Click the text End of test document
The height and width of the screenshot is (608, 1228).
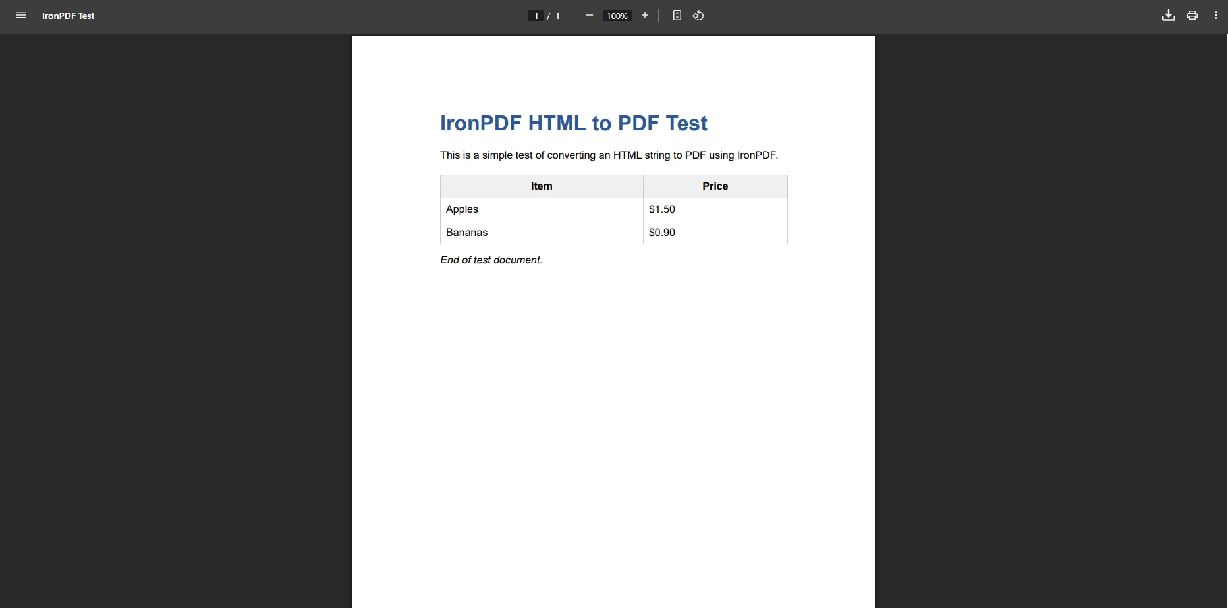point(490,260)
